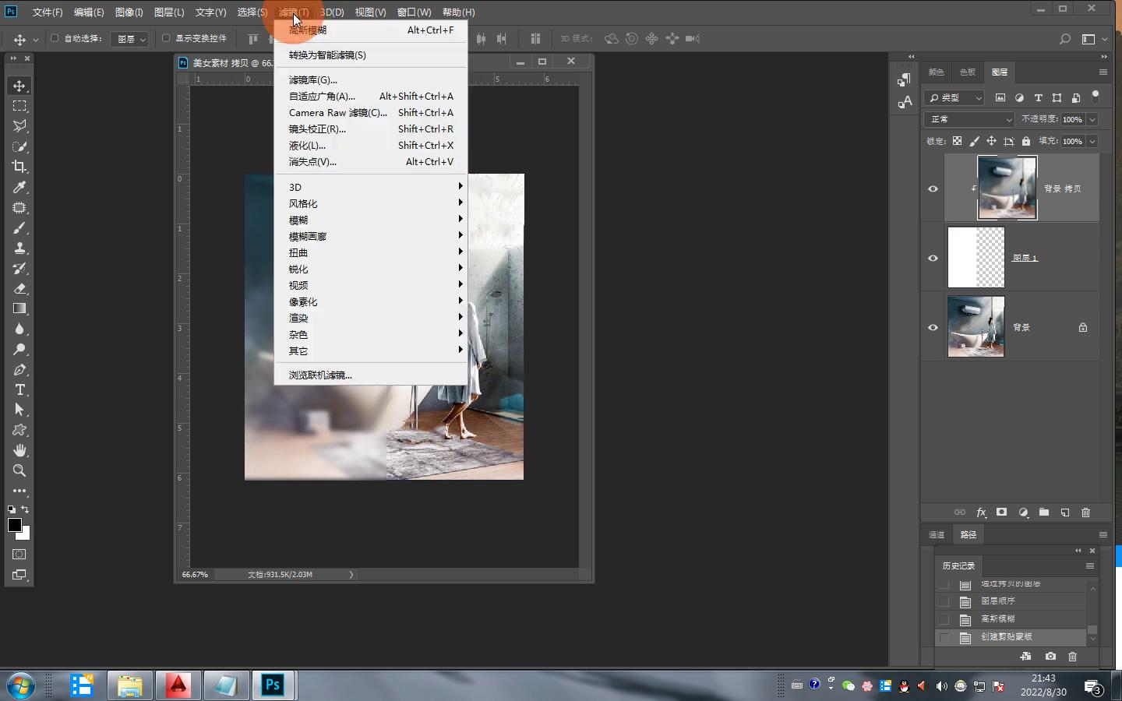Choose 液化(L)... from the filter menu
1122x701 pixels.
308,146
